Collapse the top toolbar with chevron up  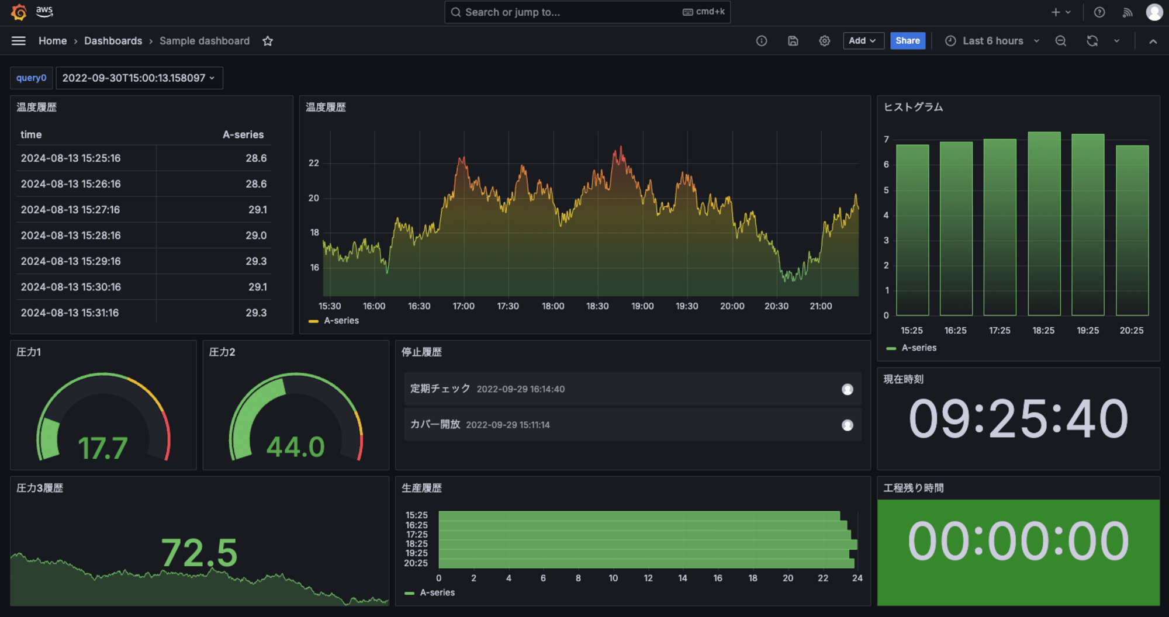point(1153,41)
